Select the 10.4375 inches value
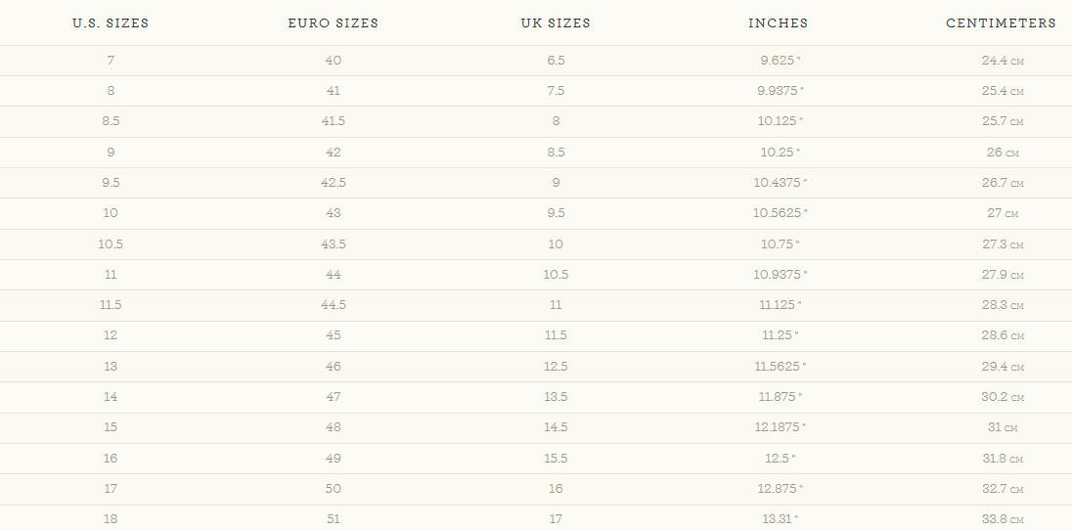1072x530 pixels. (780, 183)
